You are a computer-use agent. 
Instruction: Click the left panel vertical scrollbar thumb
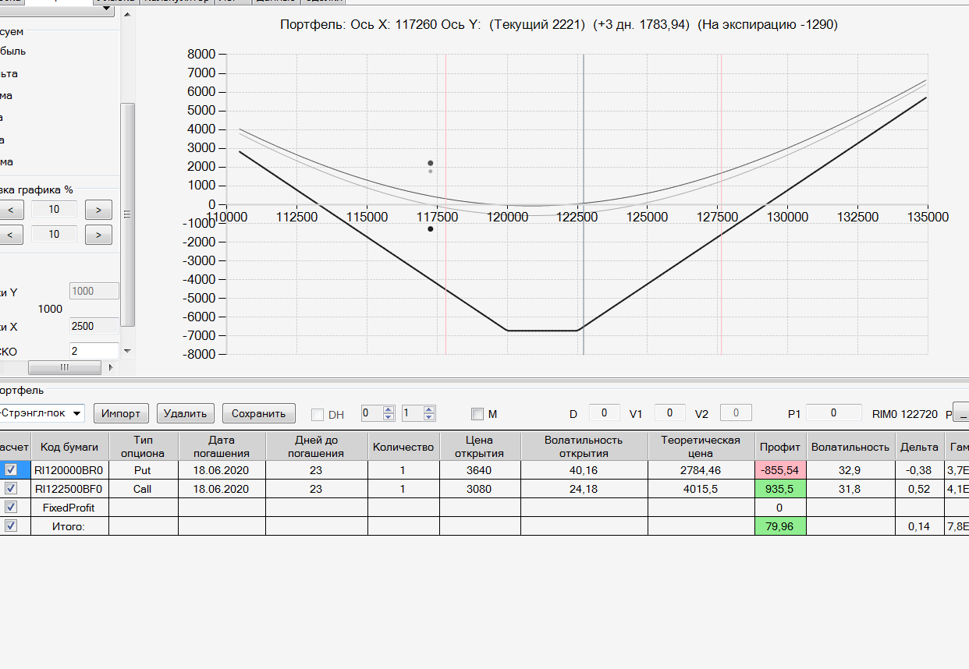pyautogui.click(x=128, y=214)
